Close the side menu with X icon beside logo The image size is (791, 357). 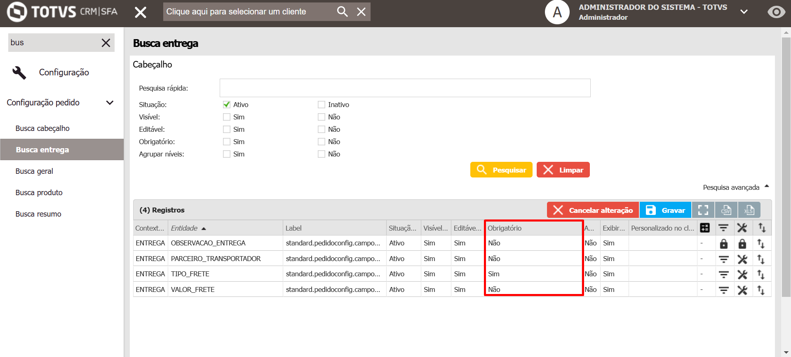pos(141,12)
